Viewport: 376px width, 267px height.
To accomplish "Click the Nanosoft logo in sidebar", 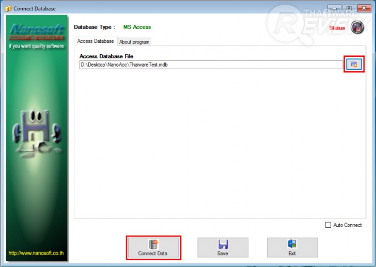I will [37, 32].
